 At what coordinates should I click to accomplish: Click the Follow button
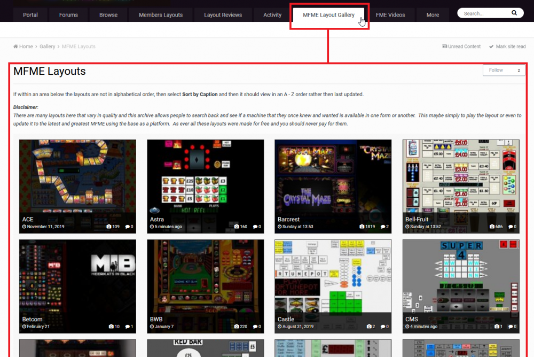tap(496, 70)
